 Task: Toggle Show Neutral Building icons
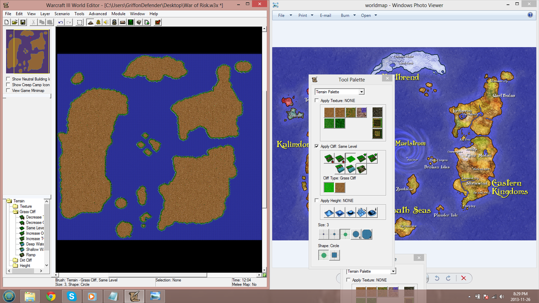click(8, 79)
